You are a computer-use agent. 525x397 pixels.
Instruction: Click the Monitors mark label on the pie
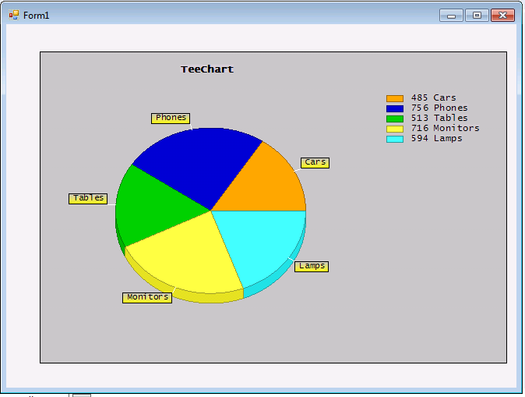[147, 297]
